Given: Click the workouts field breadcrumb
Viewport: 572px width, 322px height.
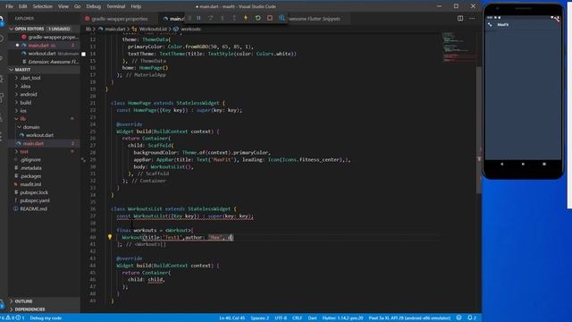Looking at the screenshot, I should [x=187, y=29].
